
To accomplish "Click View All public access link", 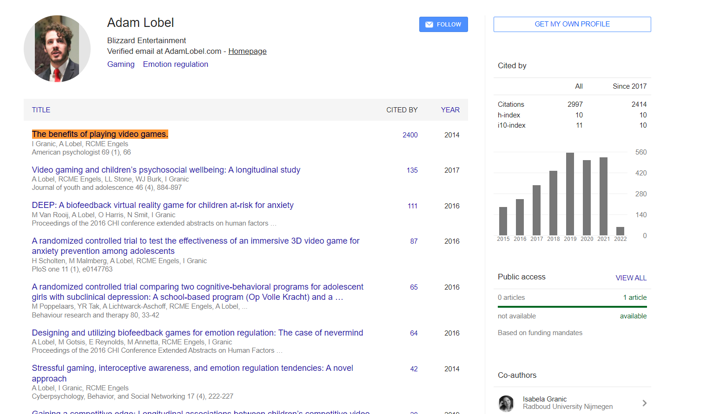I will (x=631, y=278).
